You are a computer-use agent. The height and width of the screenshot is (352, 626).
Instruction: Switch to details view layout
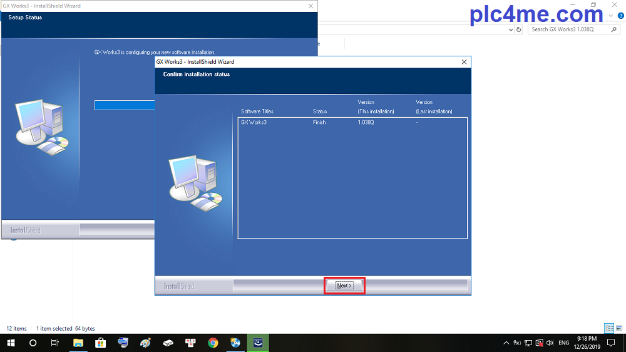(608, 328)
